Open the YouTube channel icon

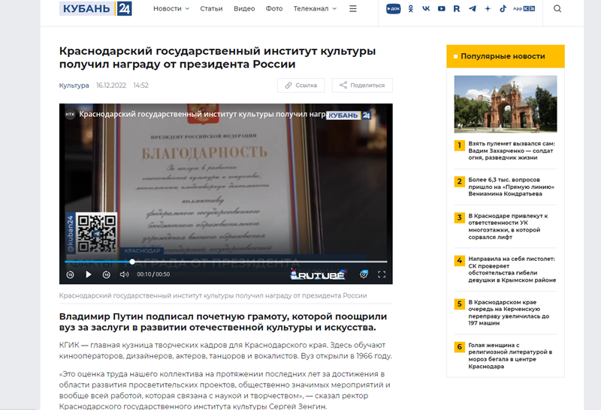point(442,8)
